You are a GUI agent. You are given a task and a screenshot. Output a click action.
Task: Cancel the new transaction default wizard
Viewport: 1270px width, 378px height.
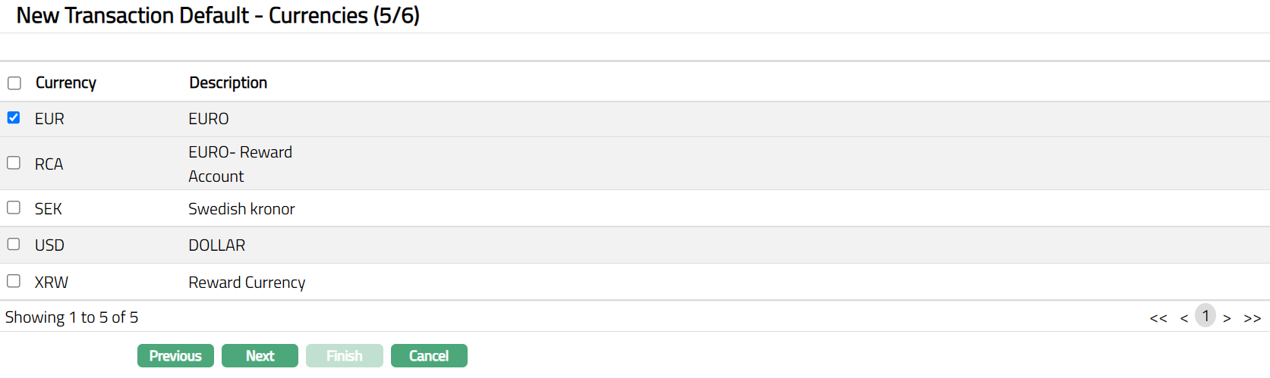coord(429,356)
